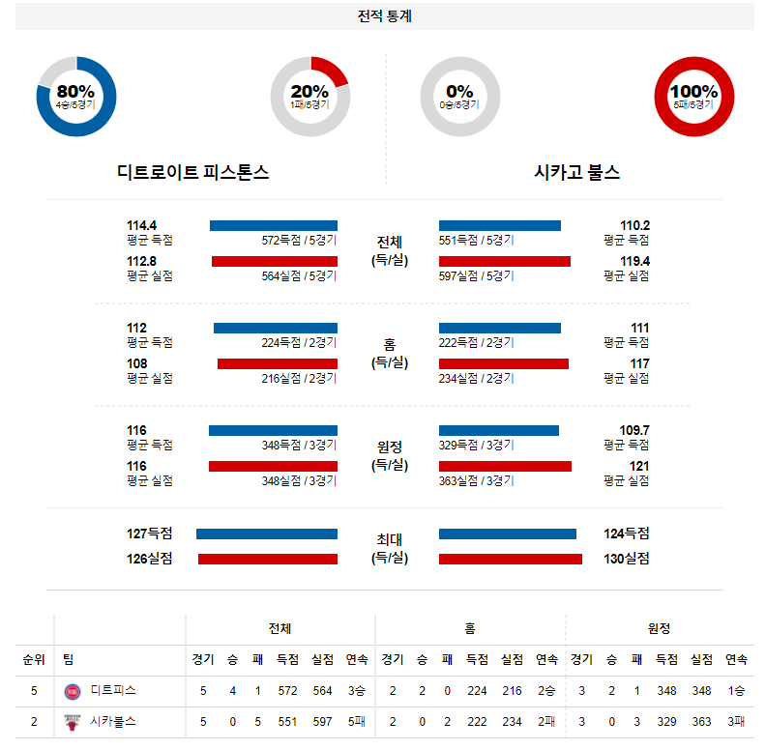766x750 pixels.
Task: Open the 시카불스 team name link
Action: pos(113,721)
